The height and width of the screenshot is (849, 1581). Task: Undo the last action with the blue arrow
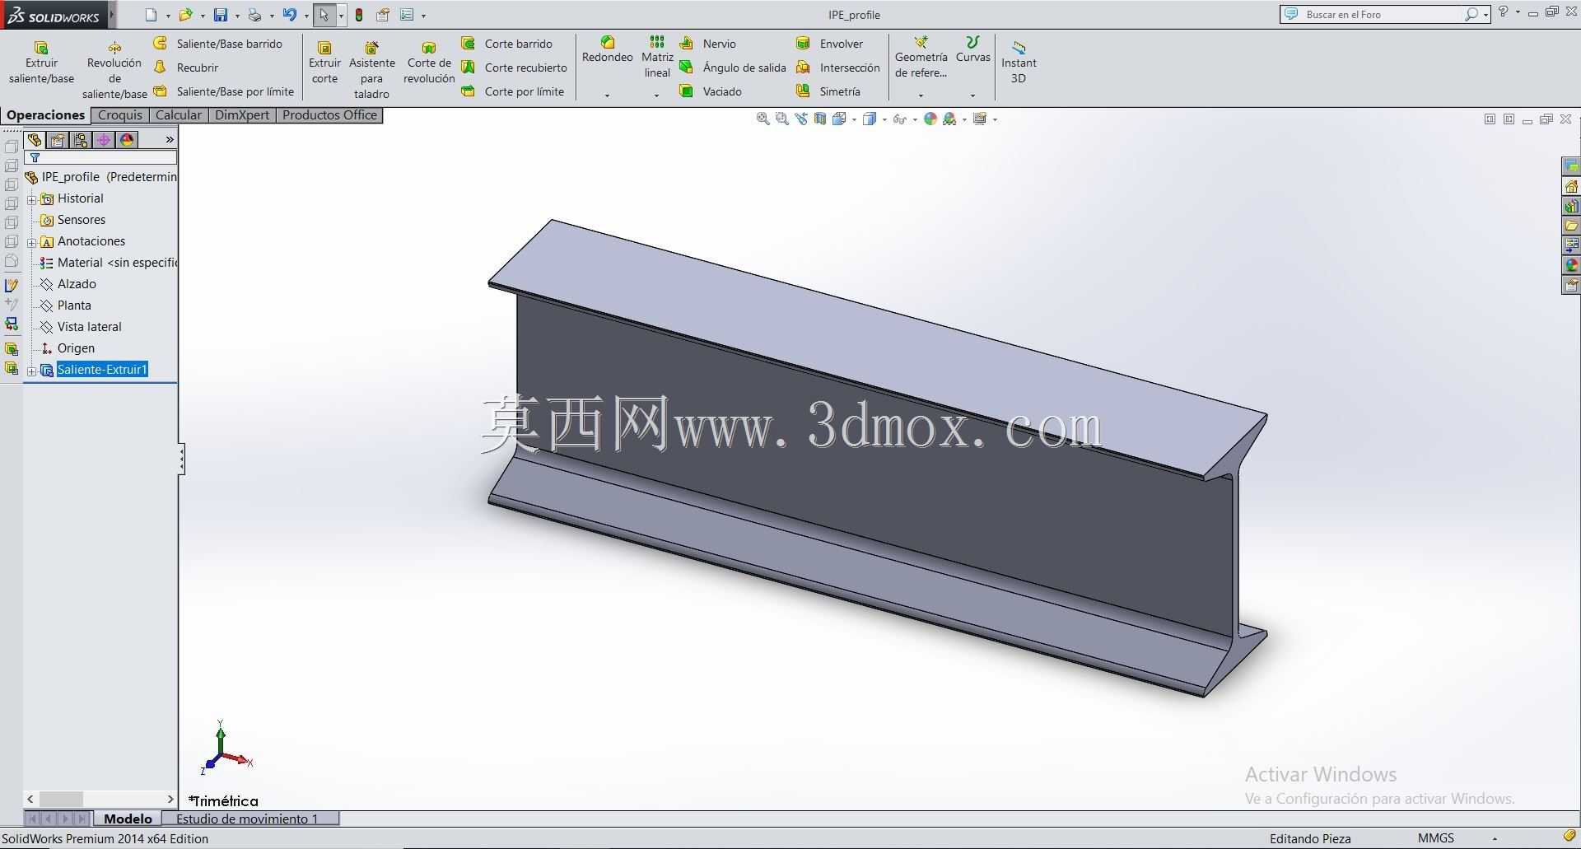pyautogui.click(x=289, y=15)
